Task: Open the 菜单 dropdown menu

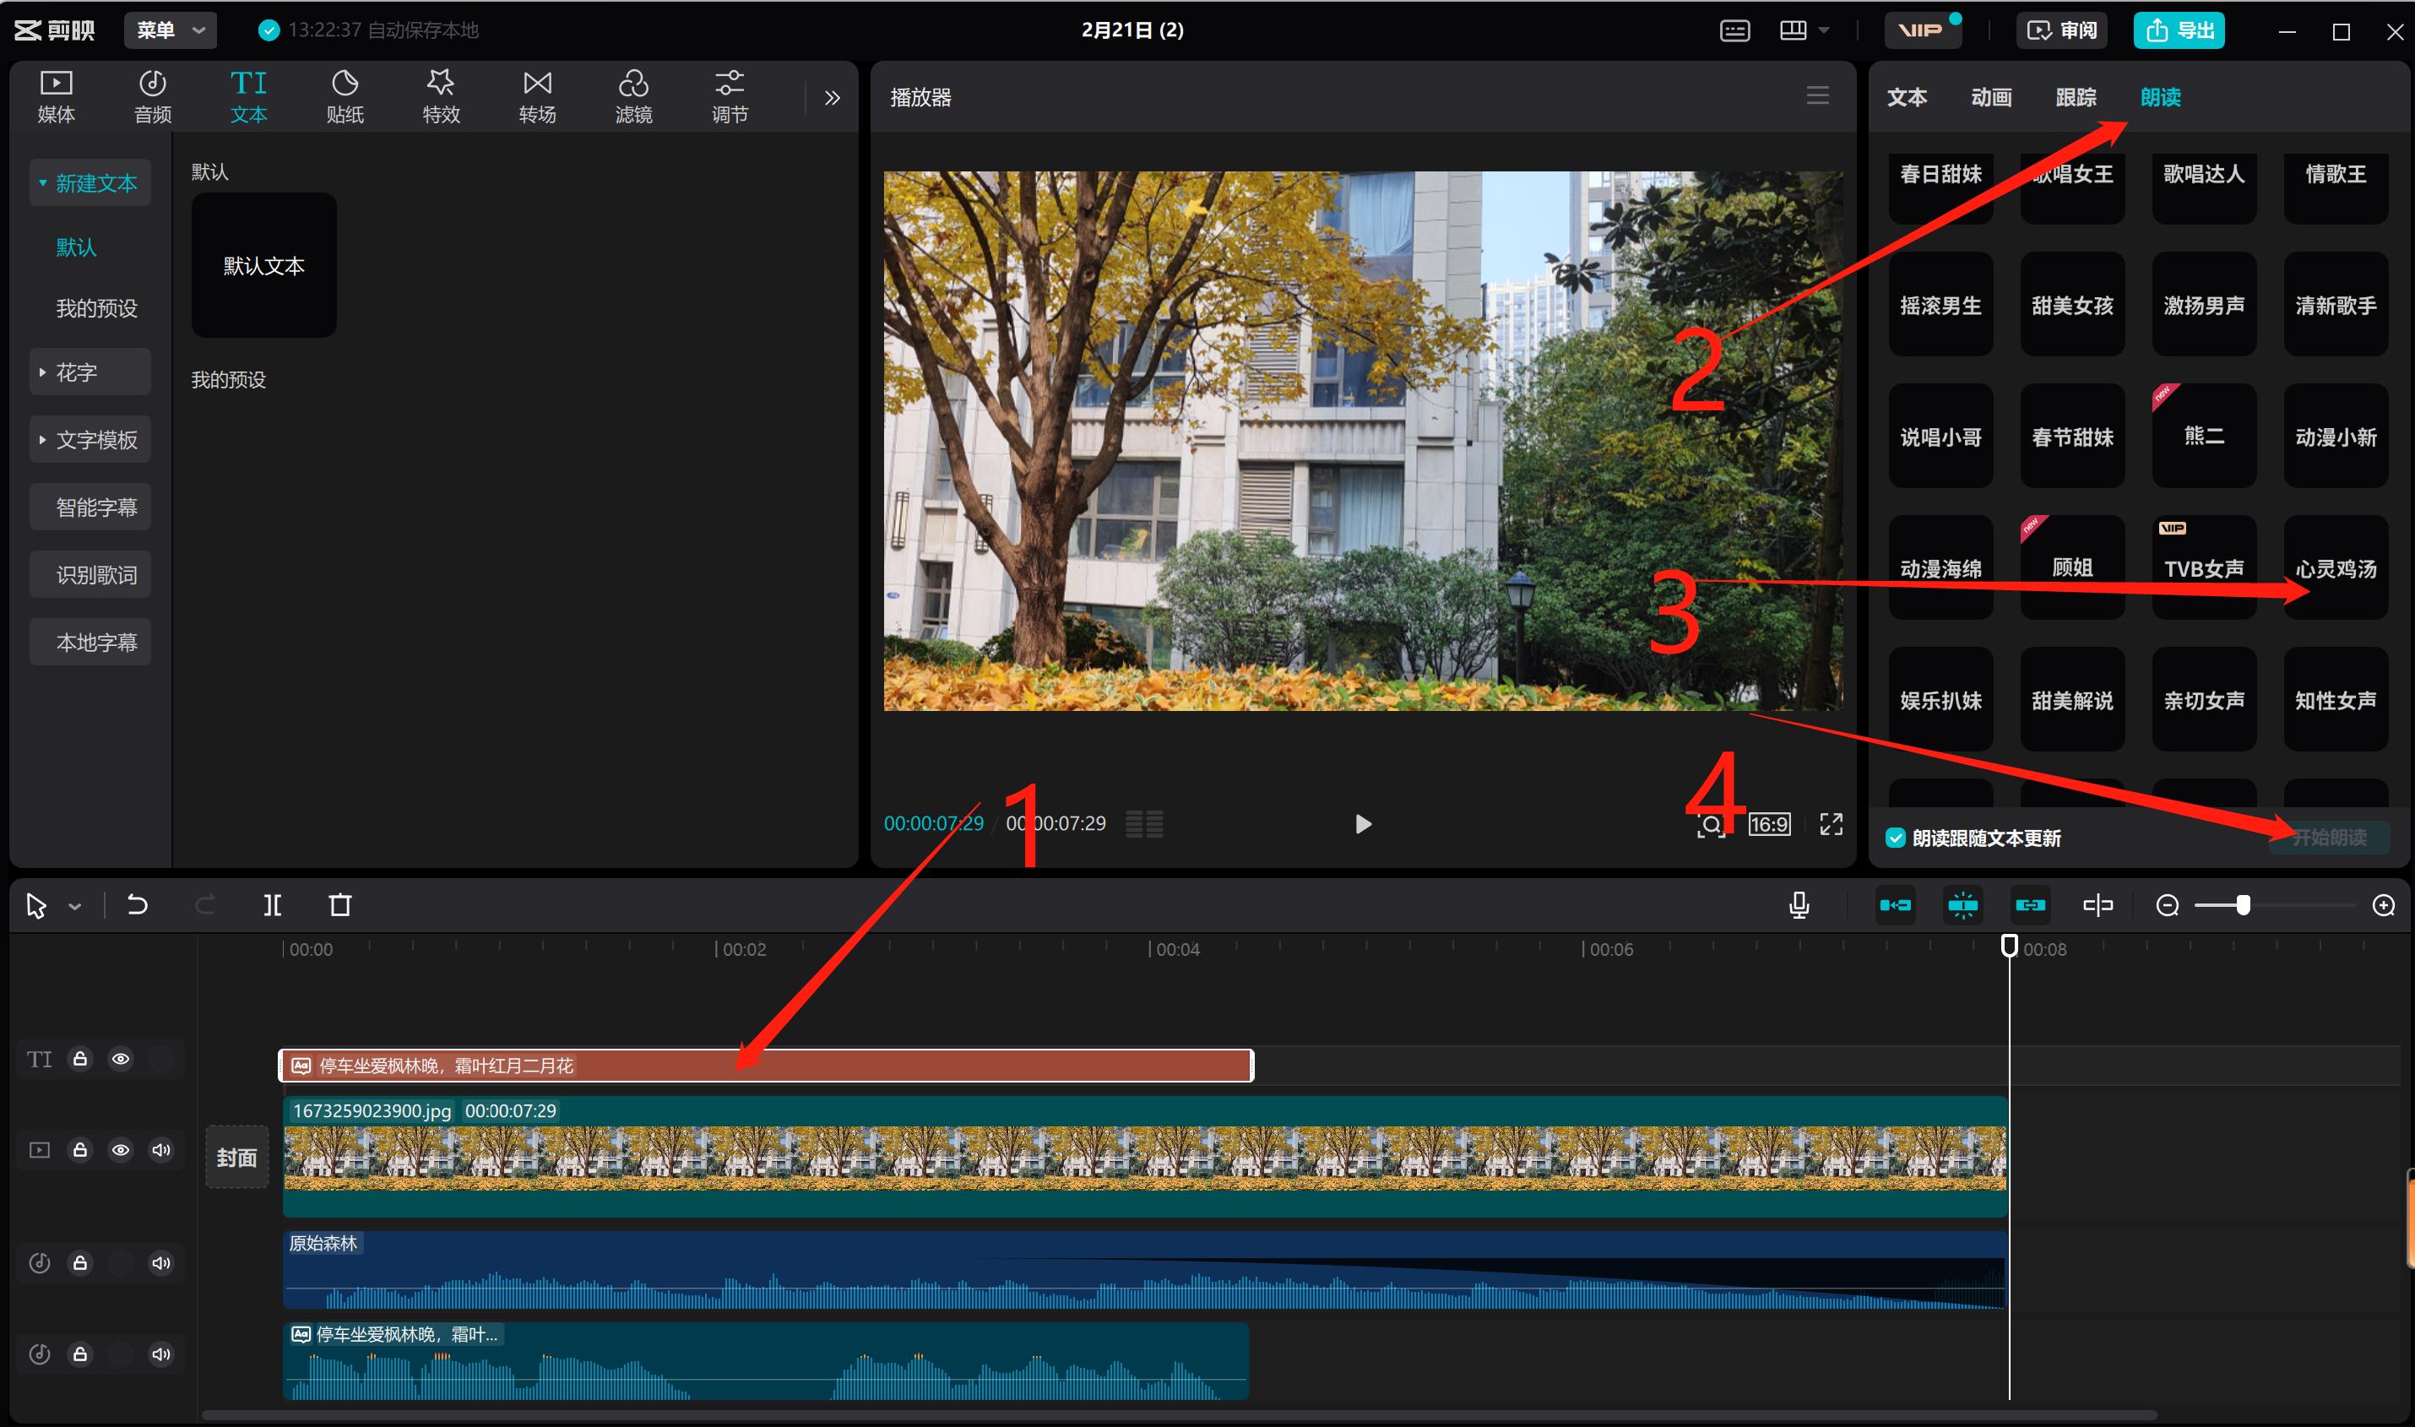Action: (x=171, y=30)
